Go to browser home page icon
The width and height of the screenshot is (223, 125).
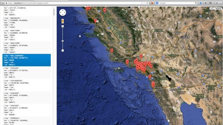pyautogui.click(x=206, y=3)
